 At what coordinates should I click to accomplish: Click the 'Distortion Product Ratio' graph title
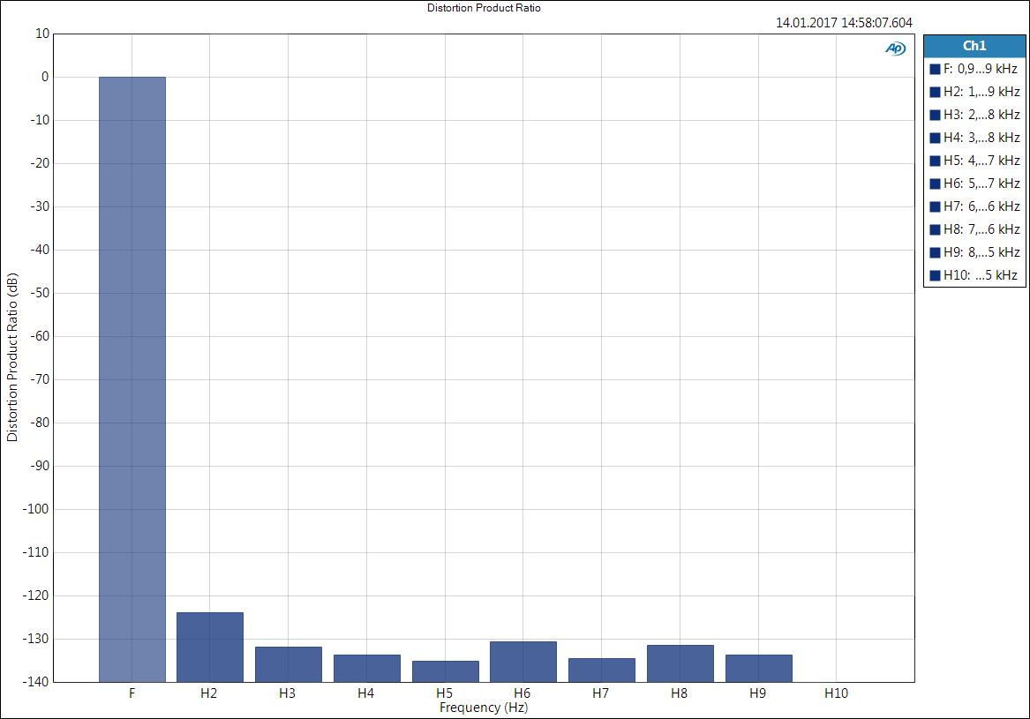point(485,8)
